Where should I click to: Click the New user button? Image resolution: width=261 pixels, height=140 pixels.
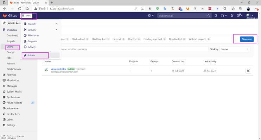[247, 39]
